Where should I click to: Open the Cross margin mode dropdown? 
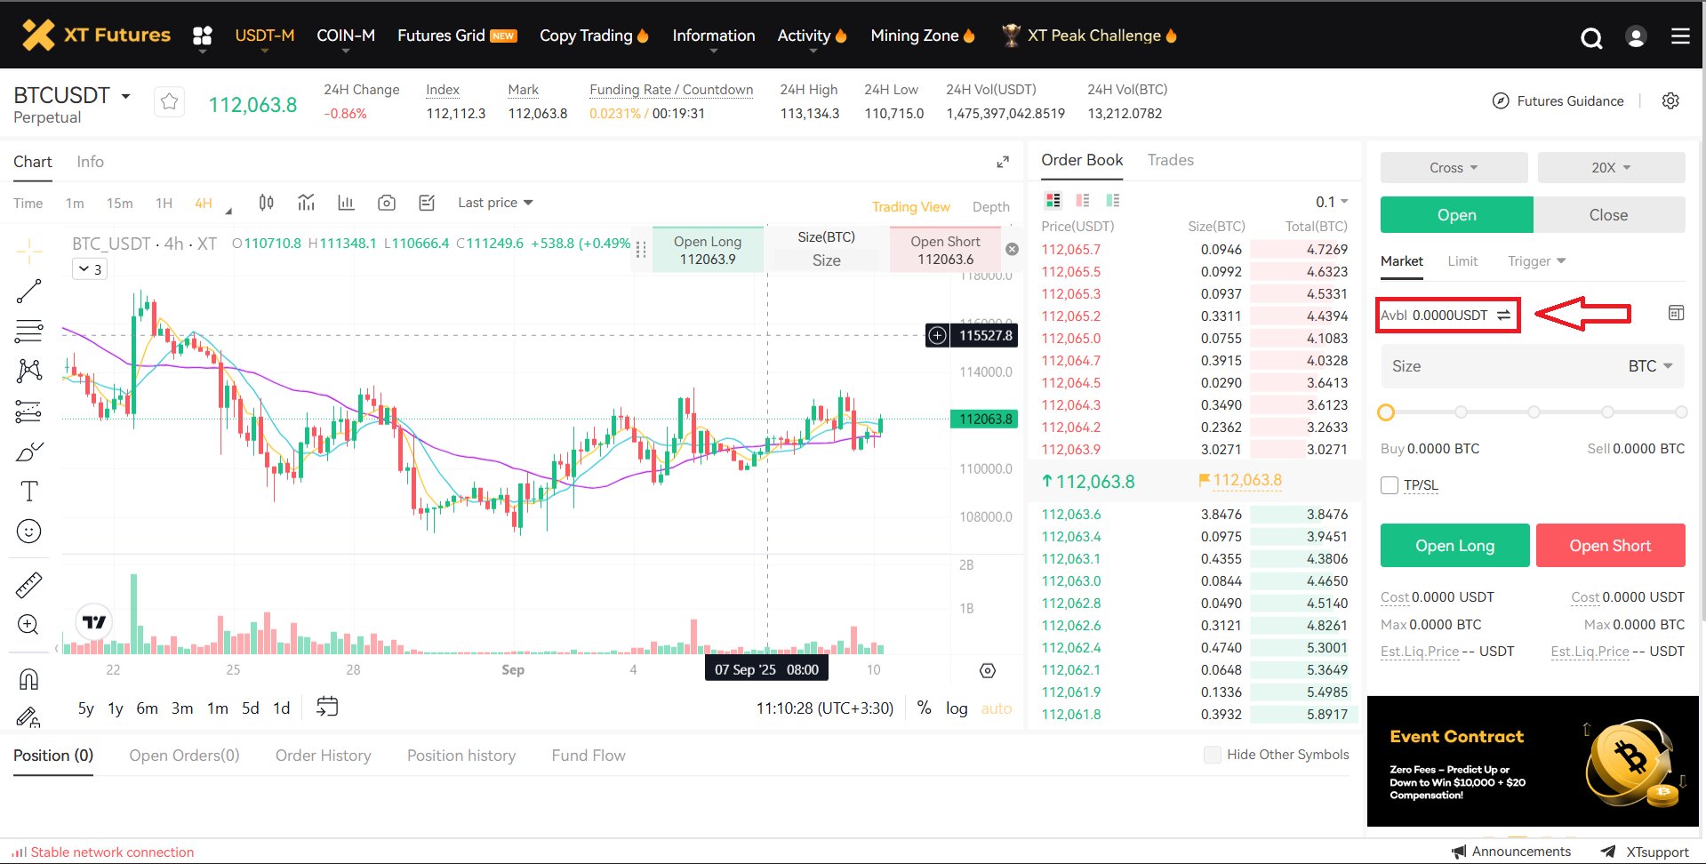point(1454,168)
